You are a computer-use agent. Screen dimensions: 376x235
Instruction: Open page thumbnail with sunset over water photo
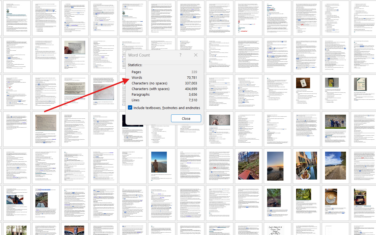(277, 166)
